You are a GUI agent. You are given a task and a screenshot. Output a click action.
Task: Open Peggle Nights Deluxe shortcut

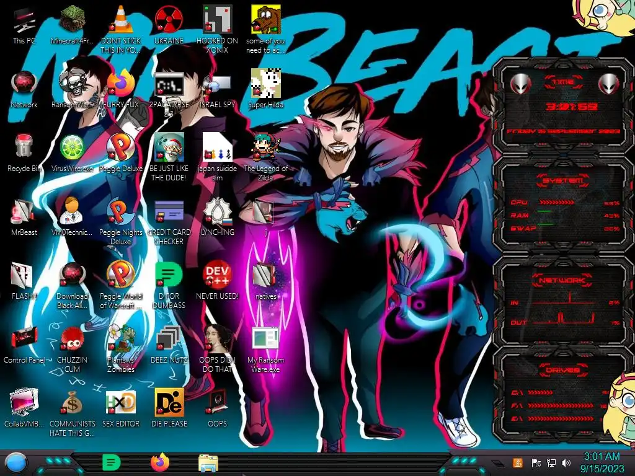[x=120, y=211]
